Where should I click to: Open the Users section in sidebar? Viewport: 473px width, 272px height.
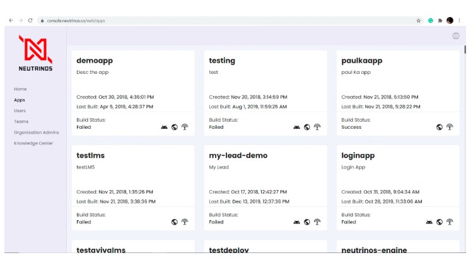click(x=20, y=110)
